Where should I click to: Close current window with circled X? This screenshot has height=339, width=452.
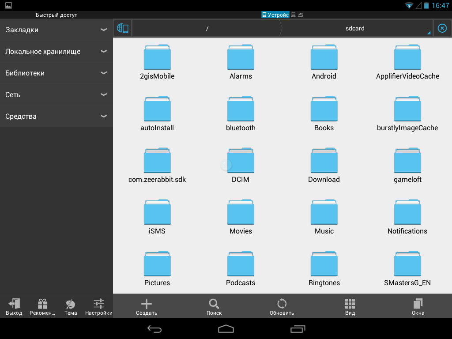click(x=442, y=28)
